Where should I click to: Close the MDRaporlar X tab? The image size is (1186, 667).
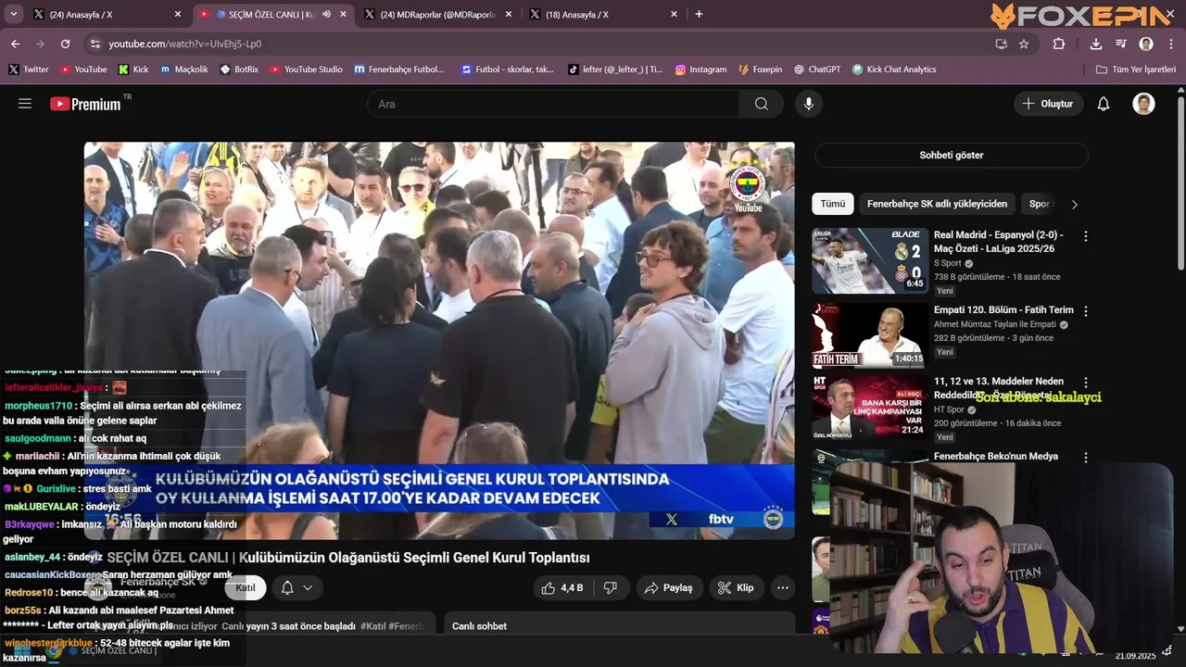pyautogui.click(x=508, y=14)
